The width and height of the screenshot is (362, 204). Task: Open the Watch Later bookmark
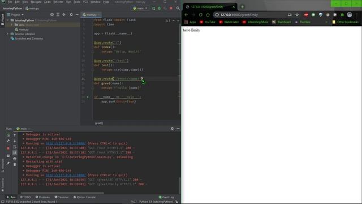229,22
